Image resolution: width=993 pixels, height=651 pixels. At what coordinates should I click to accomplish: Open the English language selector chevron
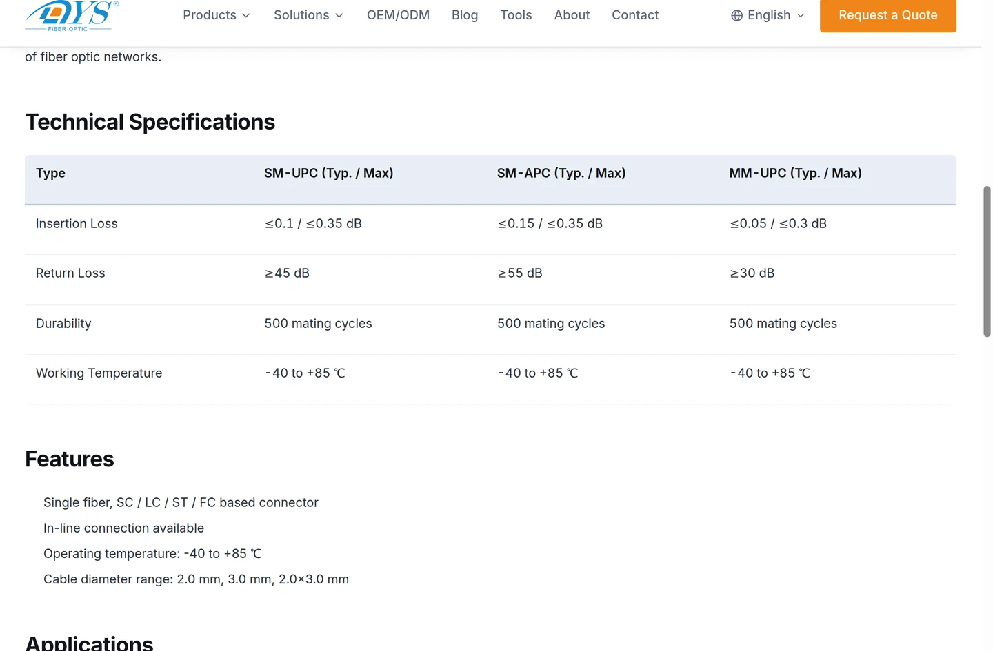pyautogui.click(x=801, y=15)
